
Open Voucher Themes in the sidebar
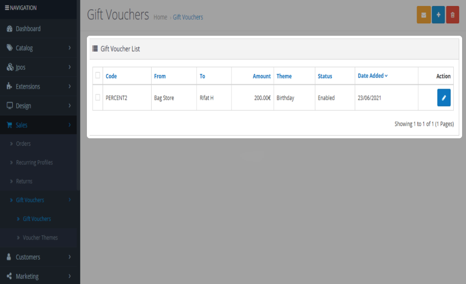pyautogui.click(x=40, y=238)
